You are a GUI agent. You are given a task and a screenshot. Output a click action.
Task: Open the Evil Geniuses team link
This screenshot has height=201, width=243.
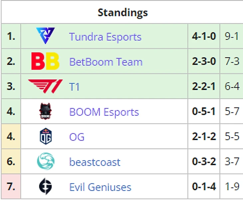[x=100, y=187]
